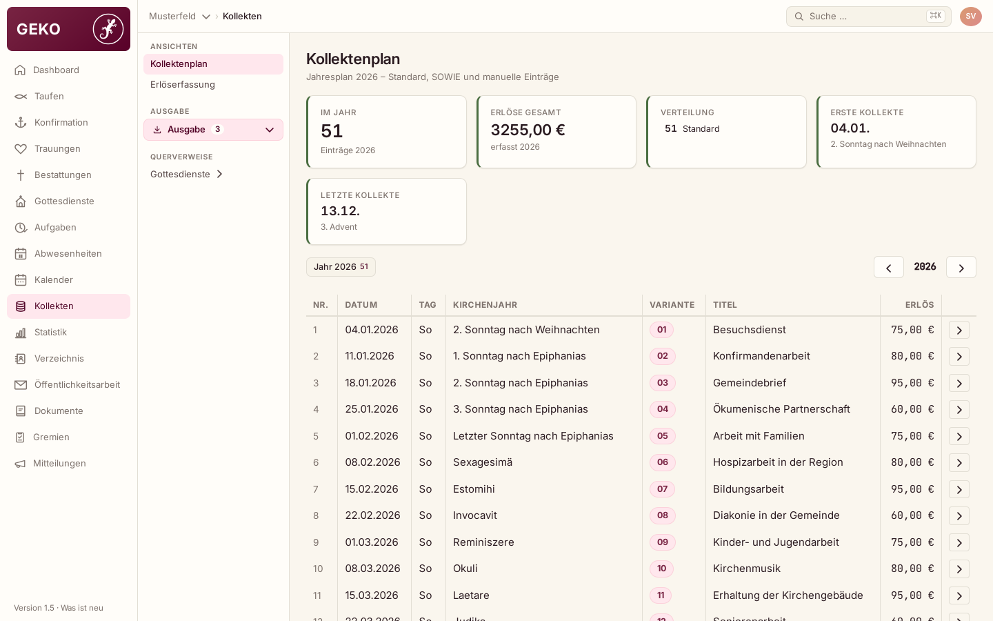The height and width of the screenshot is (621, 993).
Task: Open Bestattungen via its cross icon
Action: point(21,175)
